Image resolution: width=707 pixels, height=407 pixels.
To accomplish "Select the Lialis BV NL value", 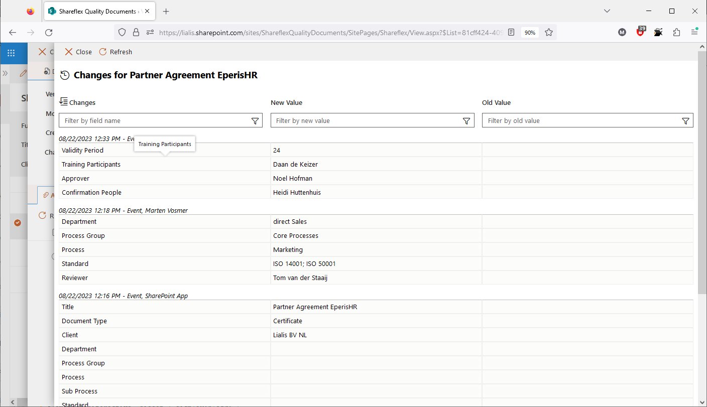I will click(x=290, y=335).
